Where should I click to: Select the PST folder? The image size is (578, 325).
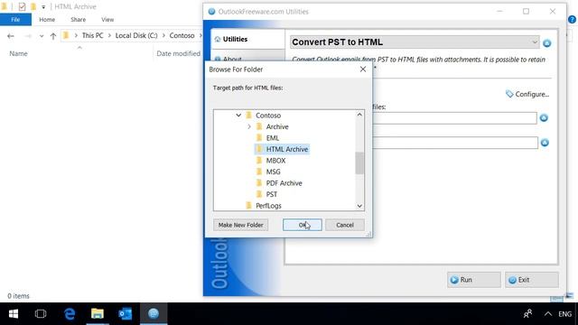[272, 194]
